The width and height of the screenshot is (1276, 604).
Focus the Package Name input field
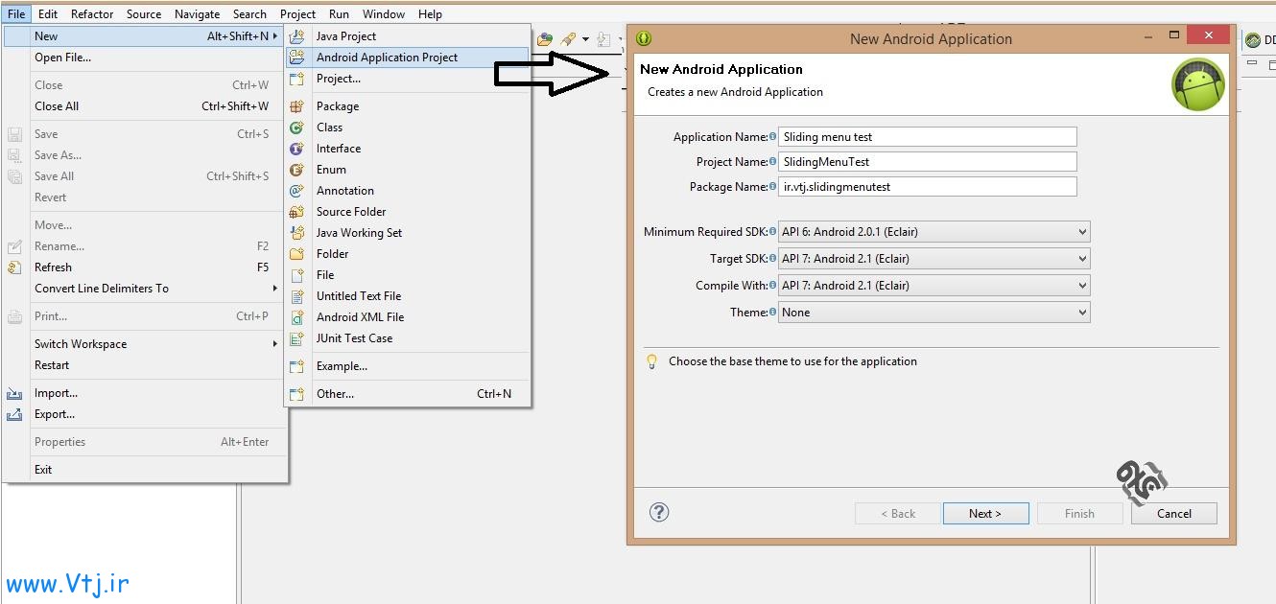point(927,187)
